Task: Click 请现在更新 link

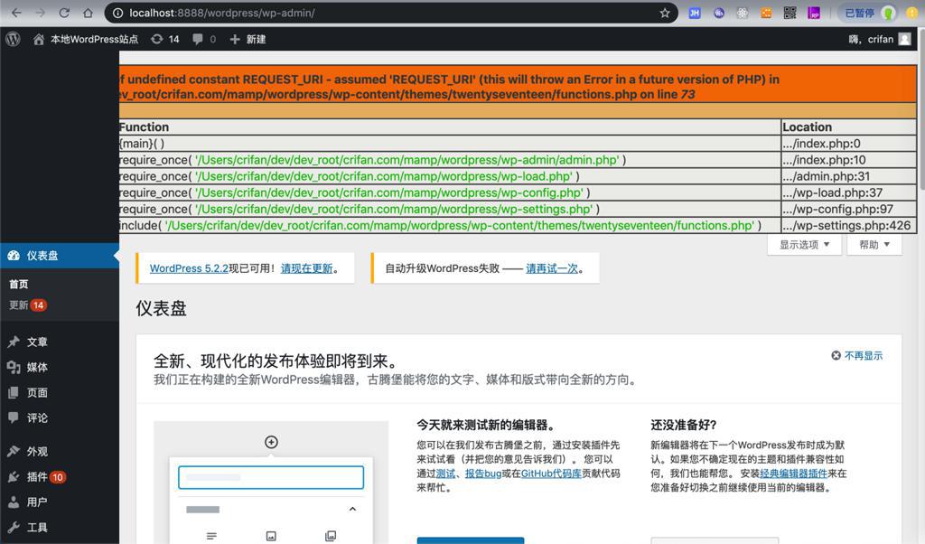Action: tap(307, 268)
